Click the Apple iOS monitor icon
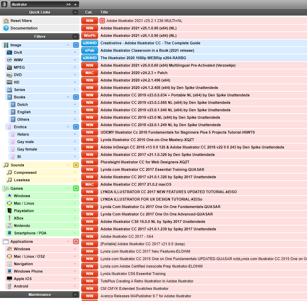The image size is (307, 301). pos(9,279)
